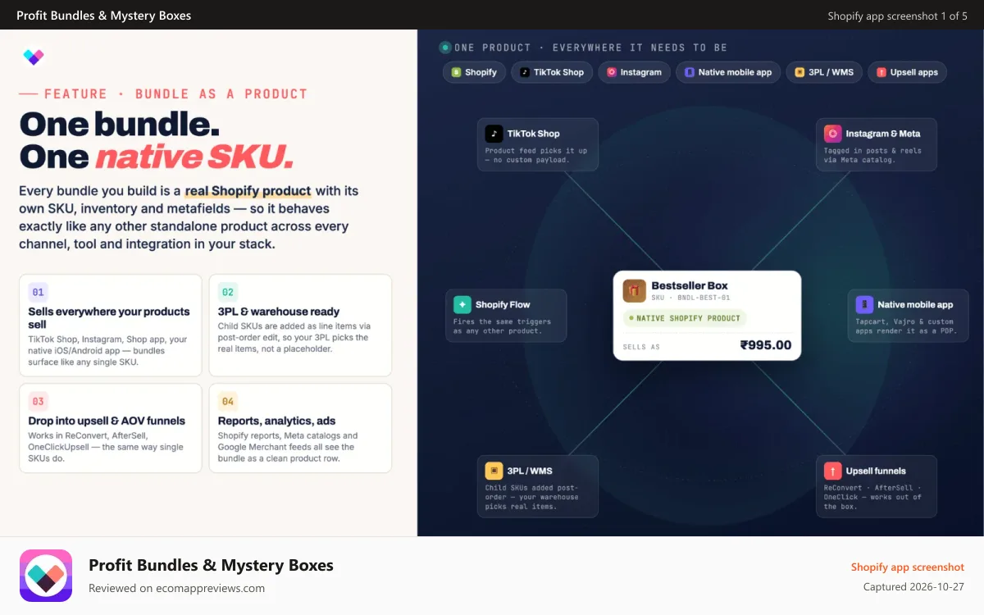Click the 'Captured 2026-10-27' text
Image resolution: width=984 pixels, height=615 pixels.
913,587
